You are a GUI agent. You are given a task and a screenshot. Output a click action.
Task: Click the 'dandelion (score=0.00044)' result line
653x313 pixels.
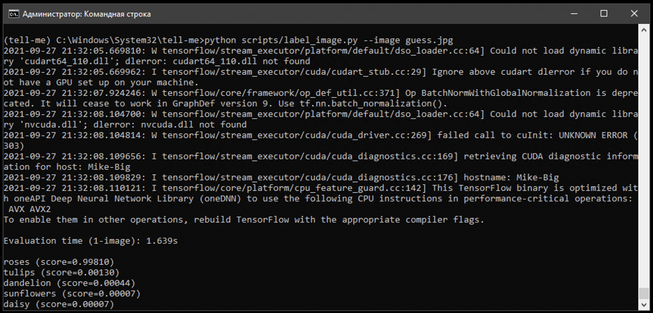(x=69, y=283)
